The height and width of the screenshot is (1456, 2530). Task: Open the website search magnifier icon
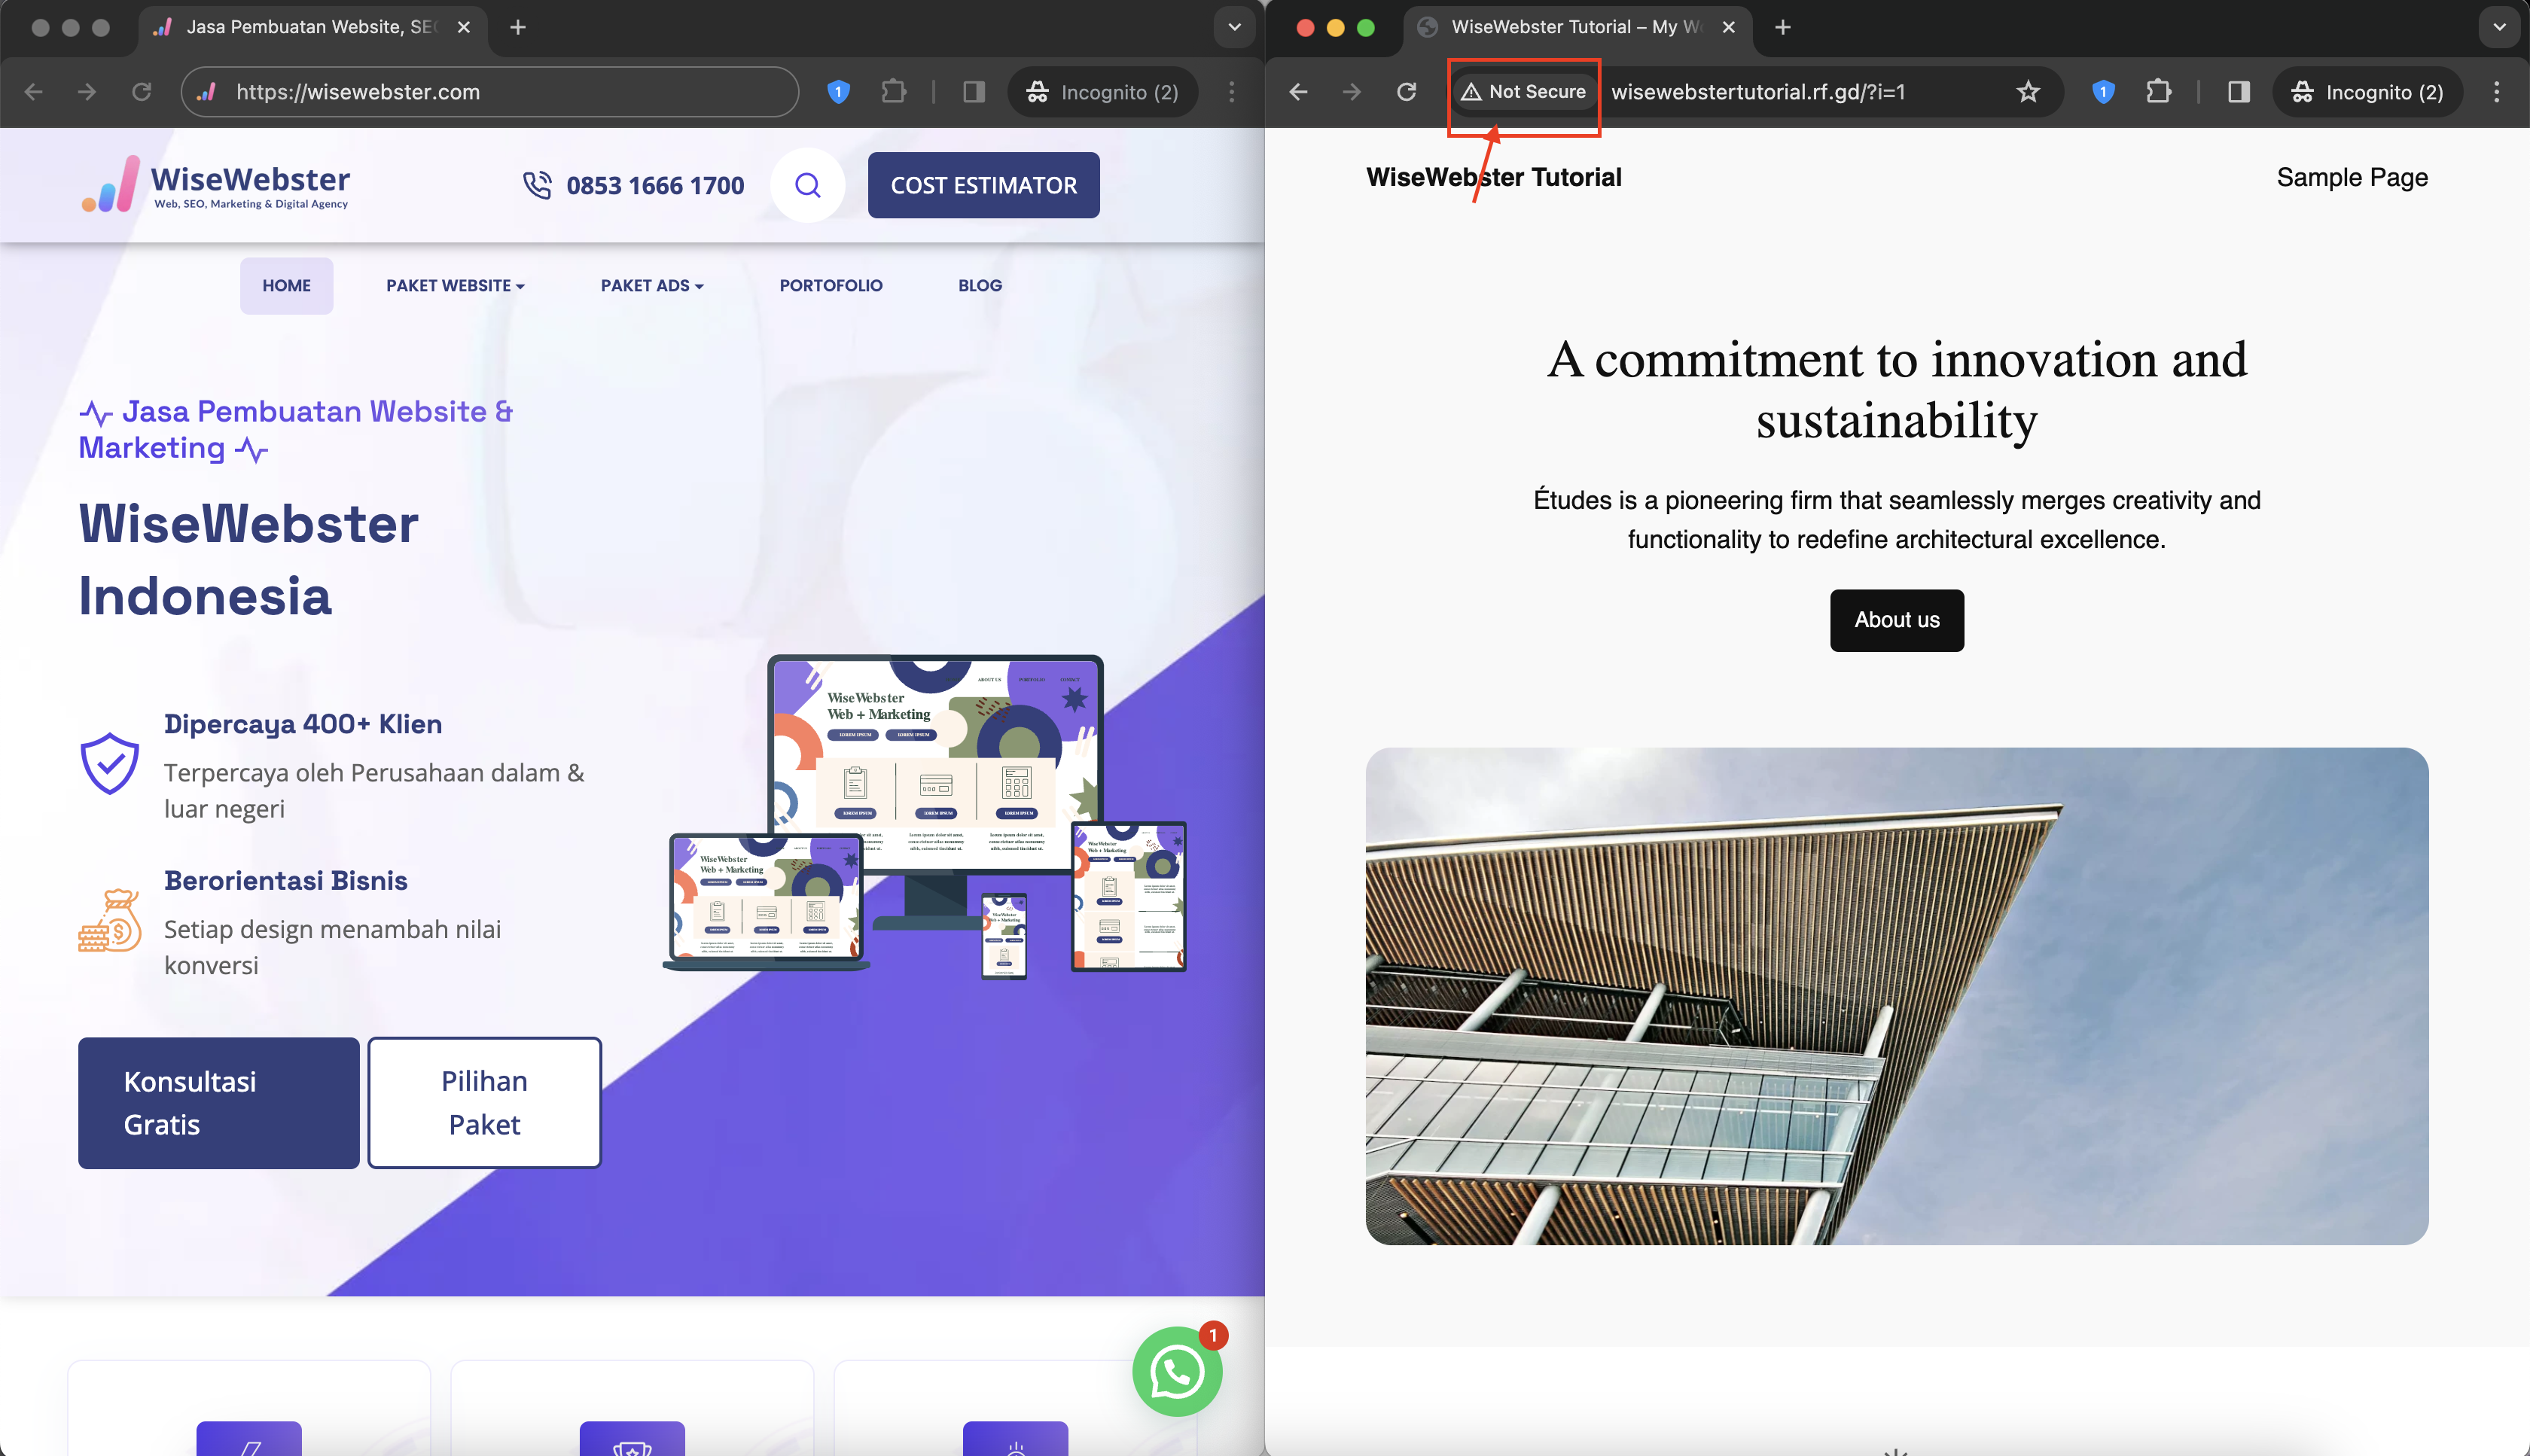pos(807,185)
